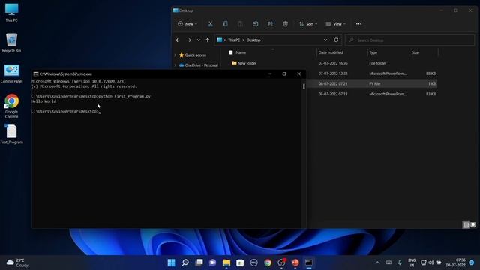The width and height of the screenshot is (480, 270).
Task: Go up one level with the up arrow
Action: click(208, 40)
